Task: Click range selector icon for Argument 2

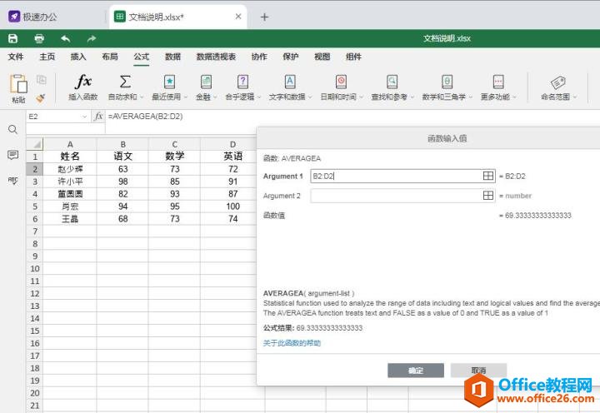Action: pyautogui.click(x=487, y=196)
